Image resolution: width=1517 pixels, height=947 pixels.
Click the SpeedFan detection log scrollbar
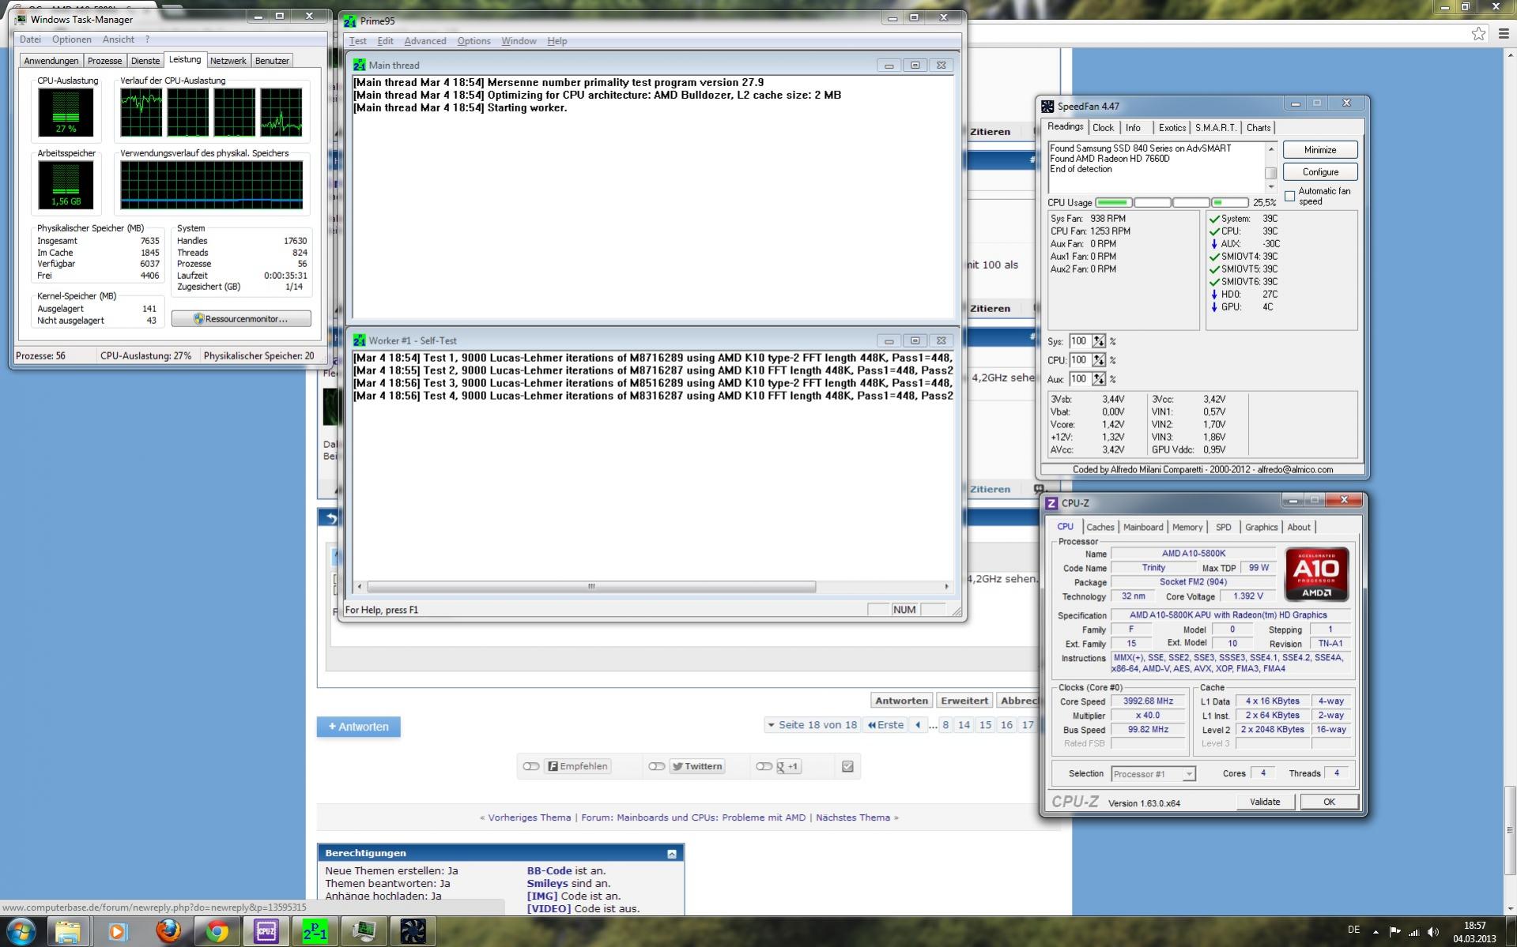click(x=1271, y=167)
